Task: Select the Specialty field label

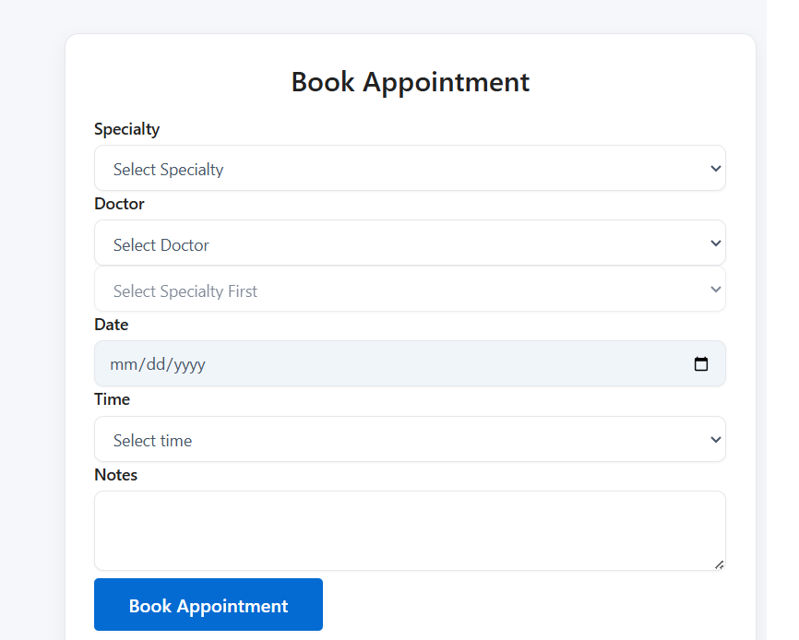Action: pos(126,129)
